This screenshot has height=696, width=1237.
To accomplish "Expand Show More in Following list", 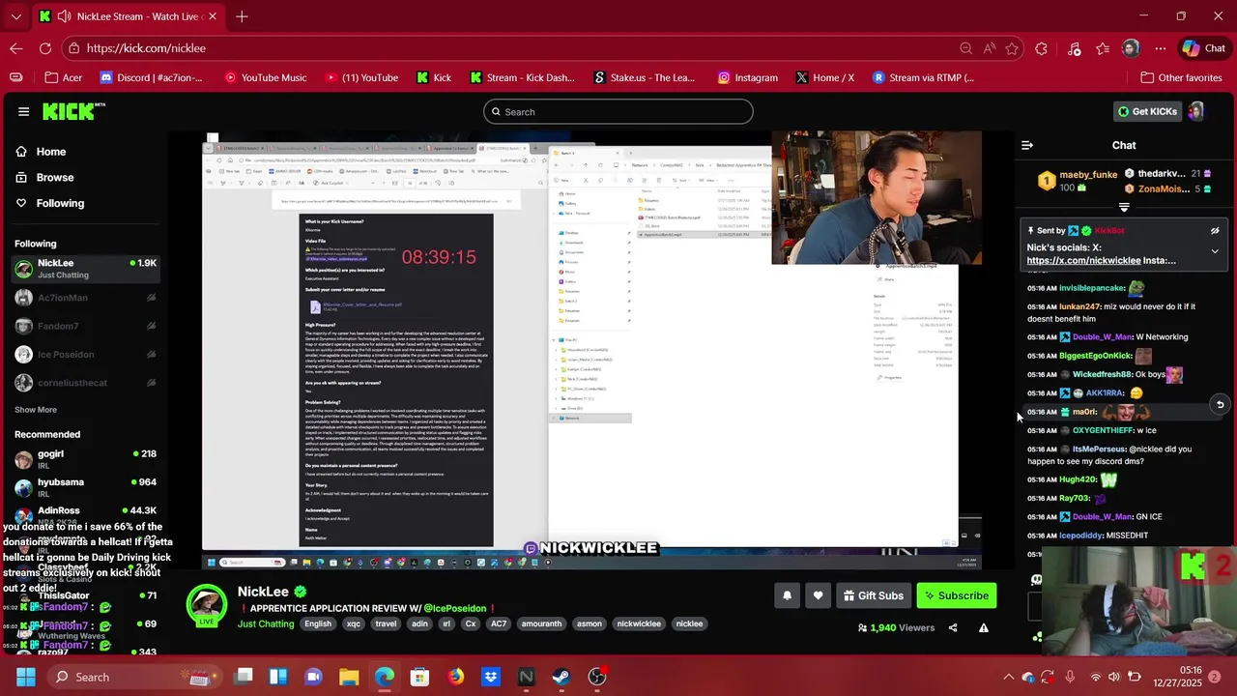I will pyautogui.click(x=36, y=410).
